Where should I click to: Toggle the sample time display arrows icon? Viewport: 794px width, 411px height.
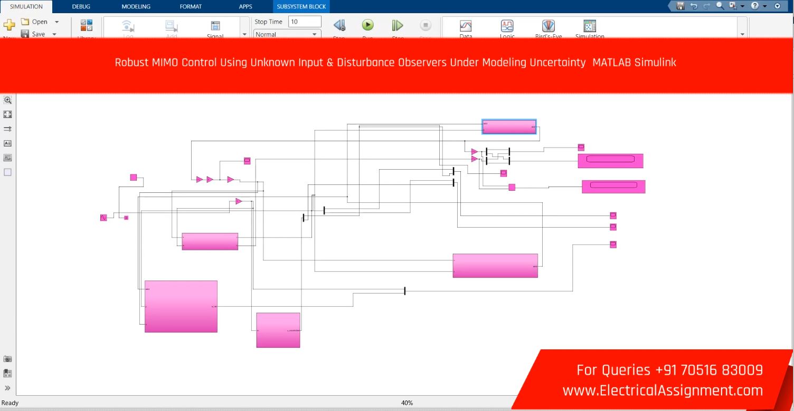click(x=7, y=129)
